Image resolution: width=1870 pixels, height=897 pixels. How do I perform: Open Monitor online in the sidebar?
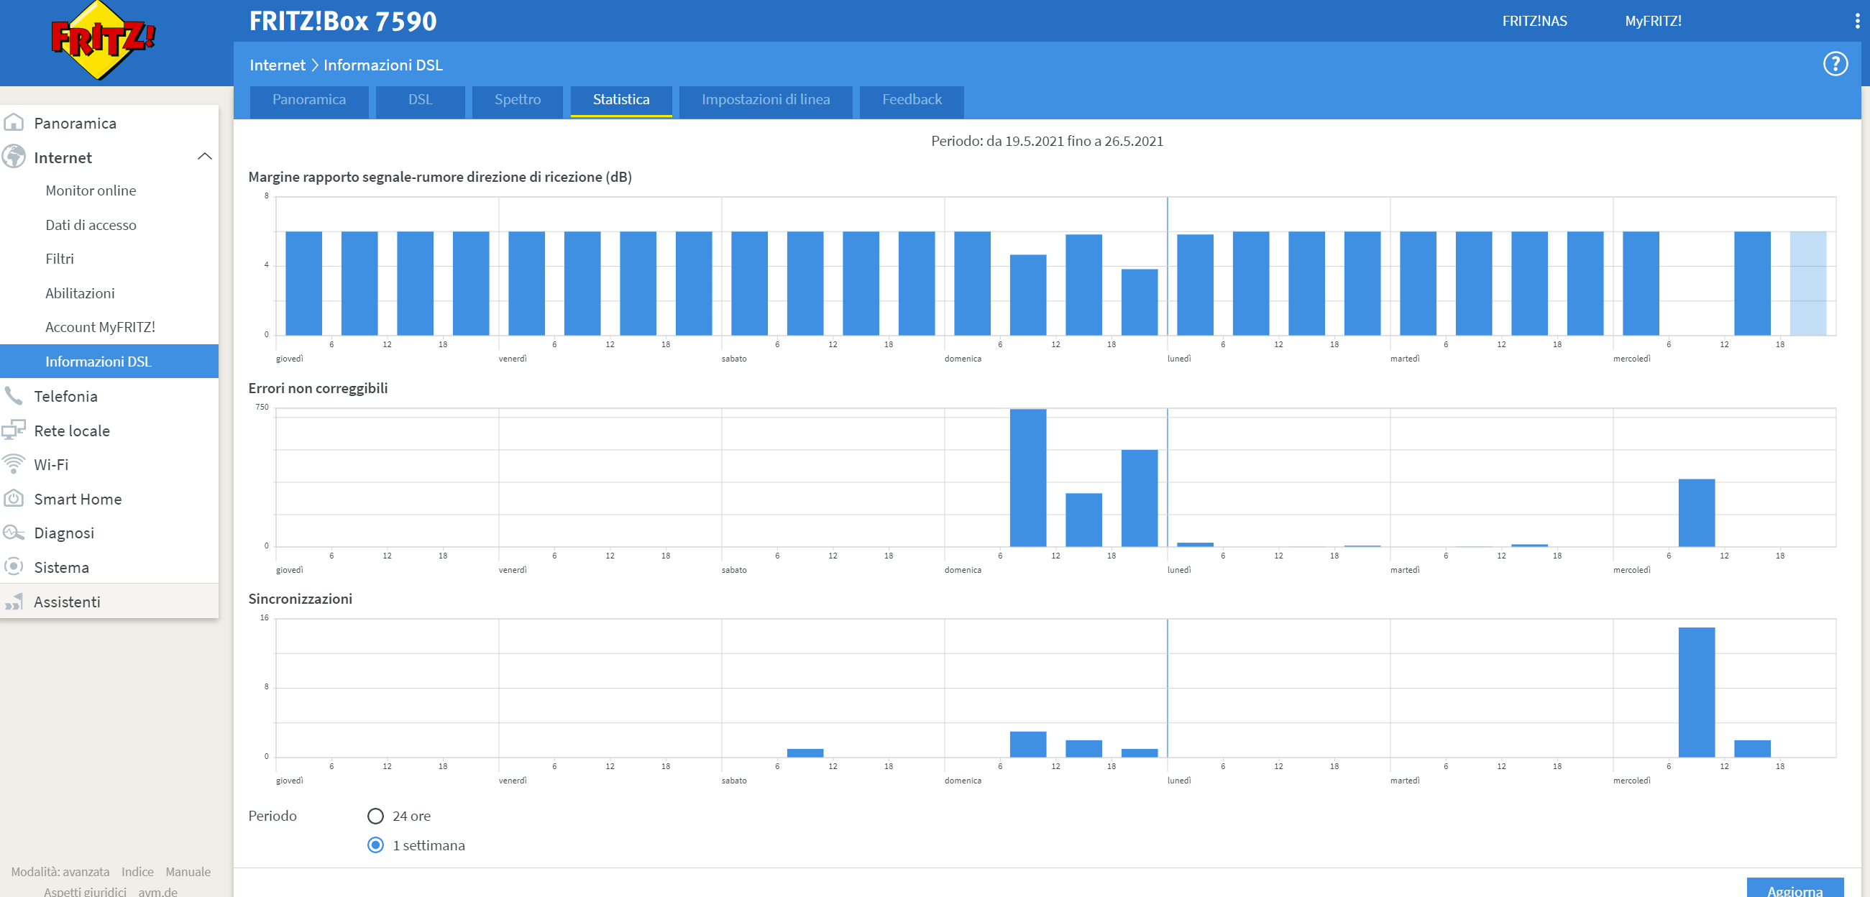click(x=91, y=190)
